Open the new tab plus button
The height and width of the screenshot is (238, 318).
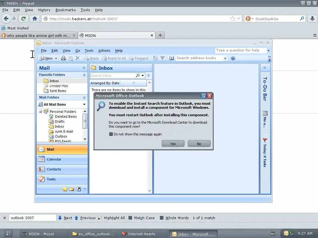160,35
